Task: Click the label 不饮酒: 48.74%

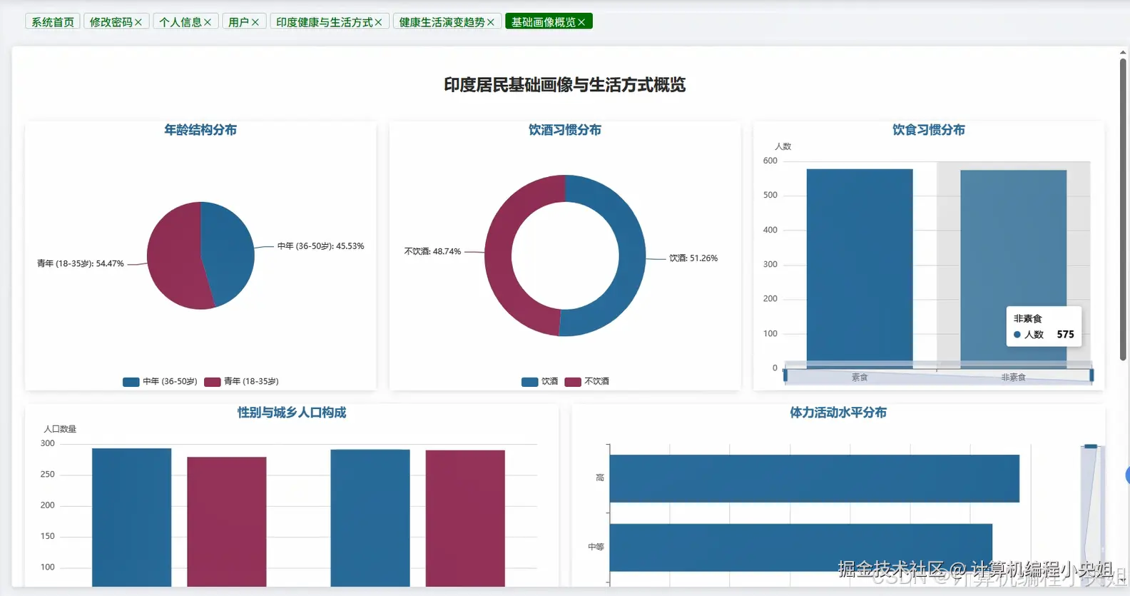Action: point(433,251)
